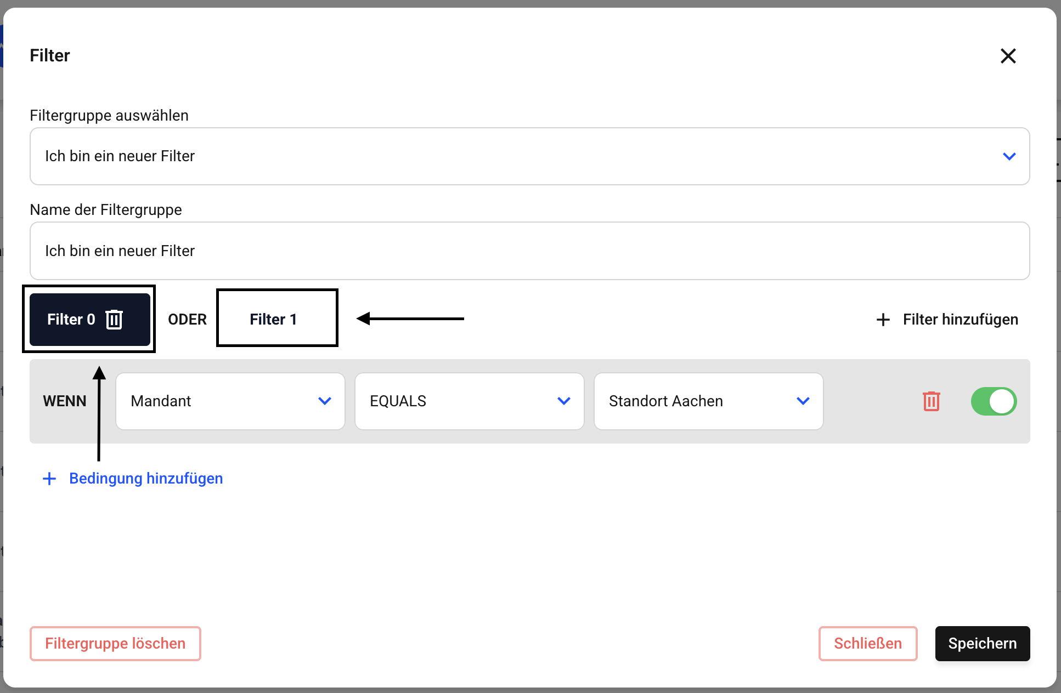Click the Bedingung hinzufügen link
The width and height of the screenshot is (1061, 693).
tap(146, 479)
